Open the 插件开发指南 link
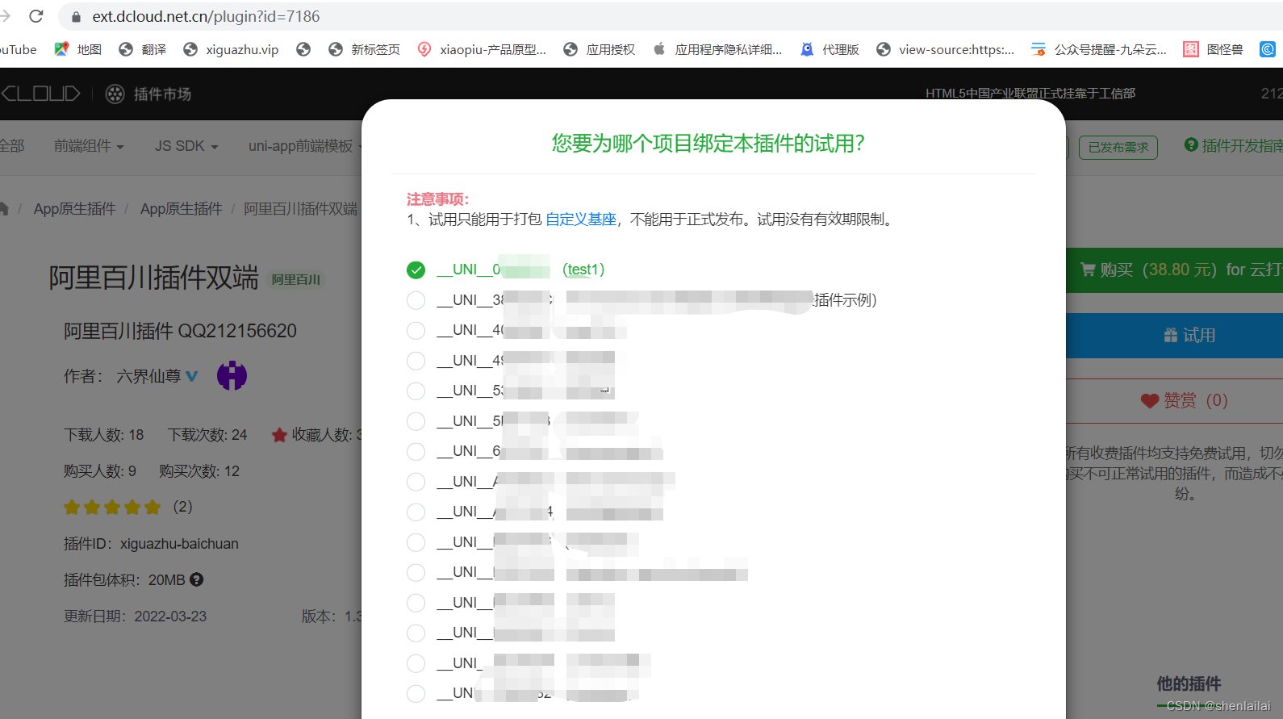1283x719 pixels. pyautogui.click(x=1233, y=145)
